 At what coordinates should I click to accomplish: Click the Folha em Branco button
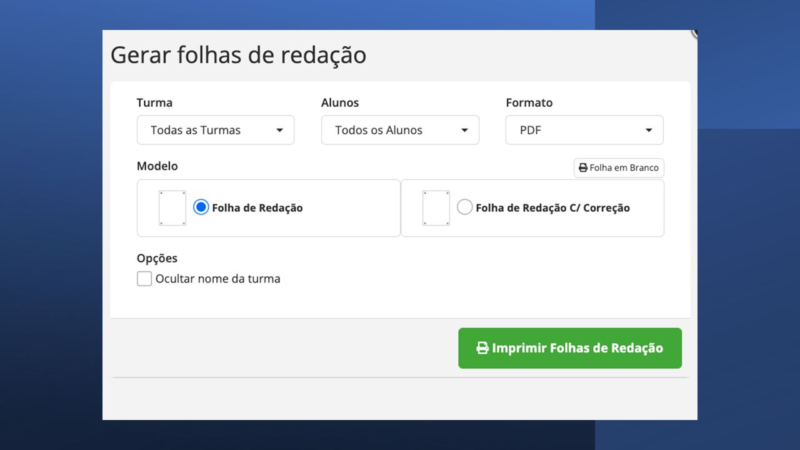pyautogui.click(x=619, y=168)
